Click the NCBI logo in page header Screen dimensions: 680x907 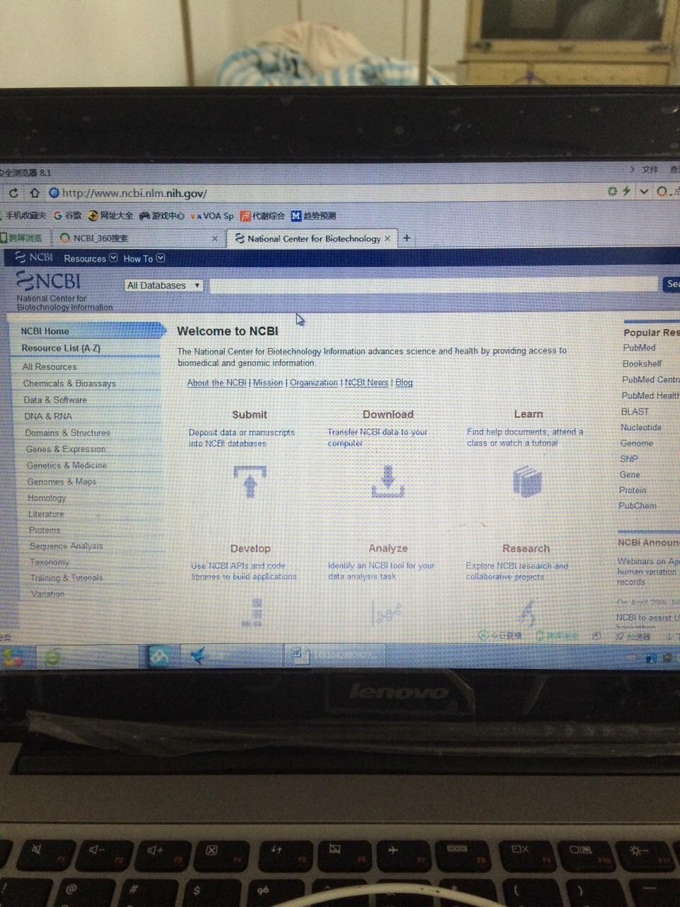[50, 281]
